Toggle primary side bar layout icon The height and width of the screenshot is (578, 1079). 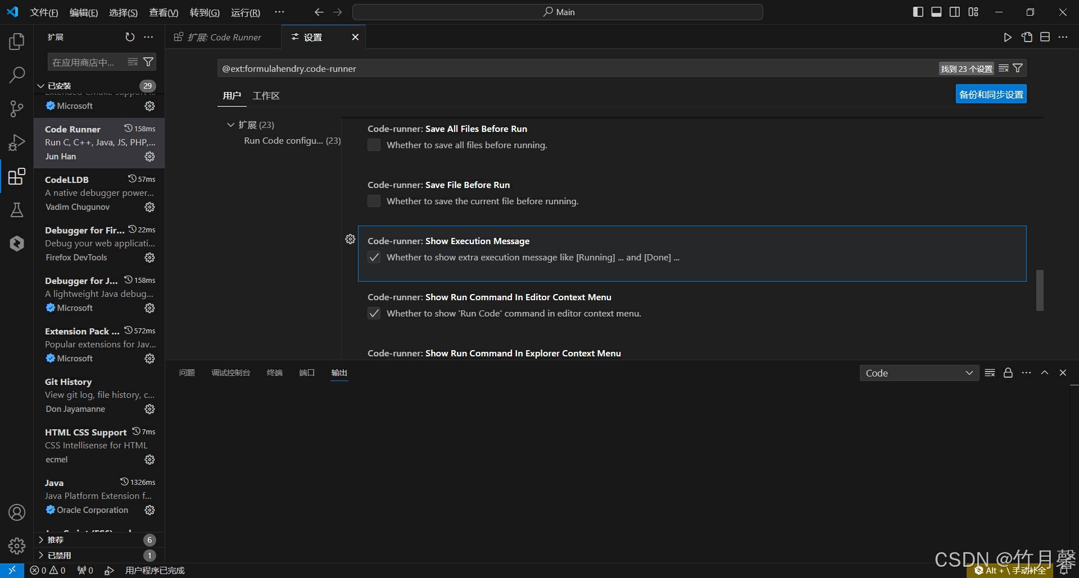click(x=918, y=12)
